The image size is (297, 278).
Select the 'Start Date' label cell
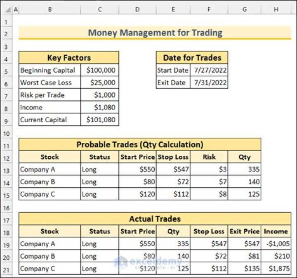click(173, 70)
